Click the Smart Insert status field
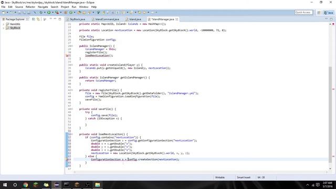 244,177
